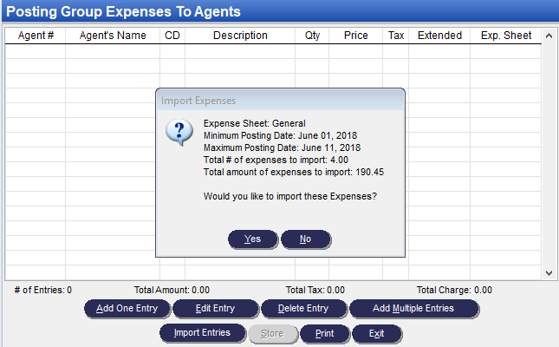This screenshot has height=347, width=559.
Task: Click the CD column header
Action: coord(172,36)
